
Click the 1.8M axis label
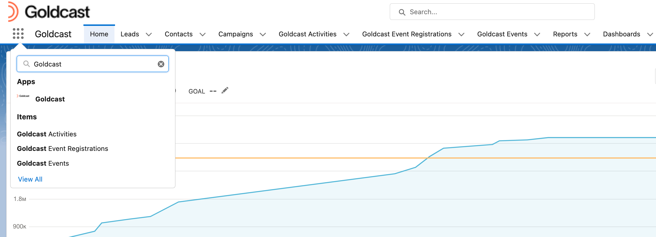[20, 199]
